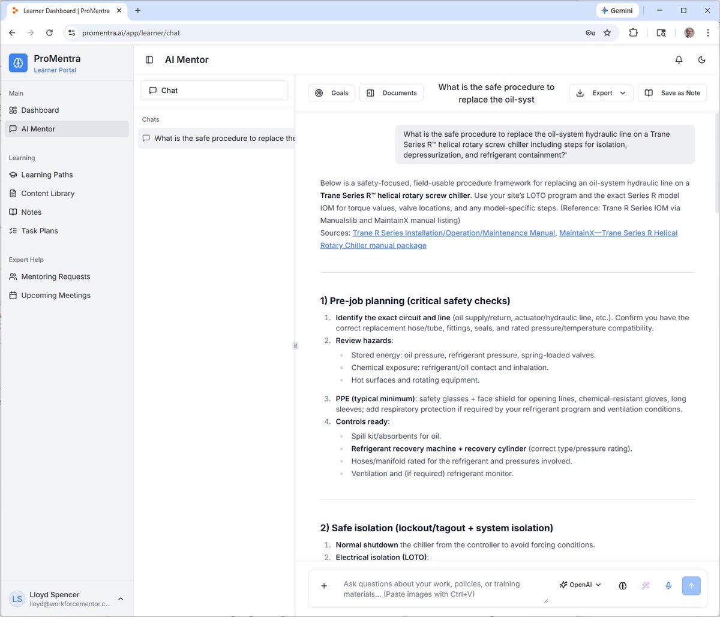Image resolution: width=720 pixels, height=617 pixels.
Task: Click Save as Note button
Action: [x=672, y=93]
